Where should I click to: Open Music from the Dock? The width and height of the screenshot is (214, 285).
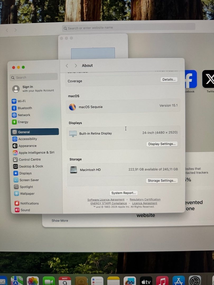coord(162,281)
